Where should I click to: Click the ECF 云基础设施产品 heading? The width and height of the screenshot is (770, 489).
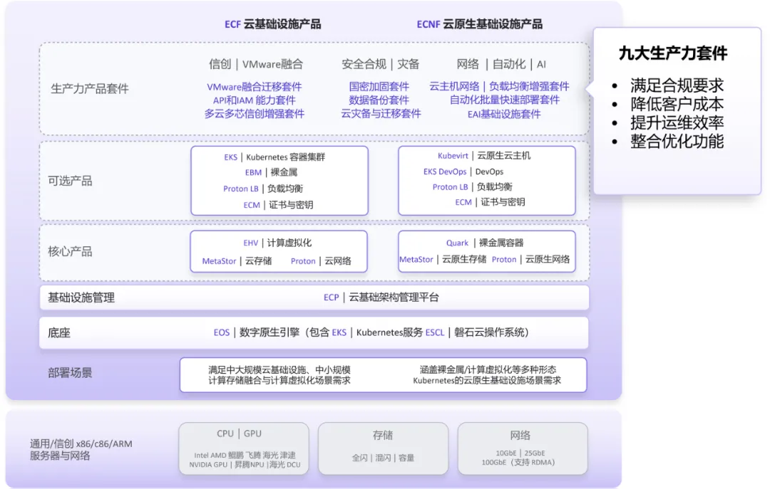(x=272, y=24)
